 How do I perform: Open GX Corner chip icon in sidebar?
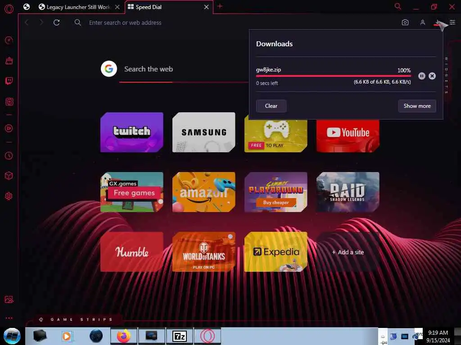pos(9,102)
